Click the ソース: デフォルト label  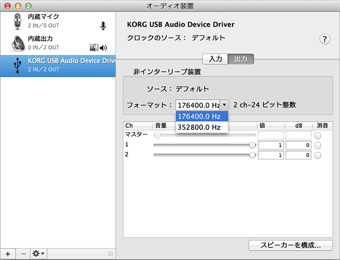178,89
